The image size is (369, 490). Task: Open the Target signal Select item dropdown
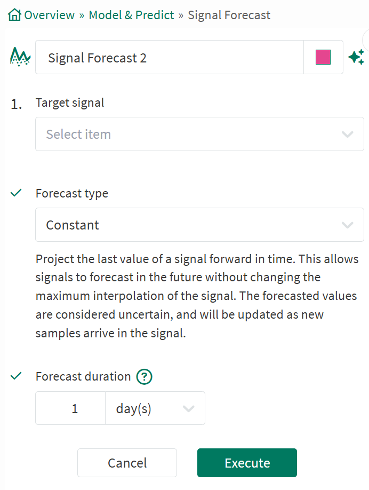(x=199, y=134)
